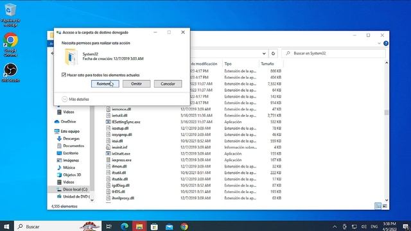The width and height of the screenshot is (411, 231).
Task: Expand the Explorer ribbon chevron
Action: click(379, 44)
